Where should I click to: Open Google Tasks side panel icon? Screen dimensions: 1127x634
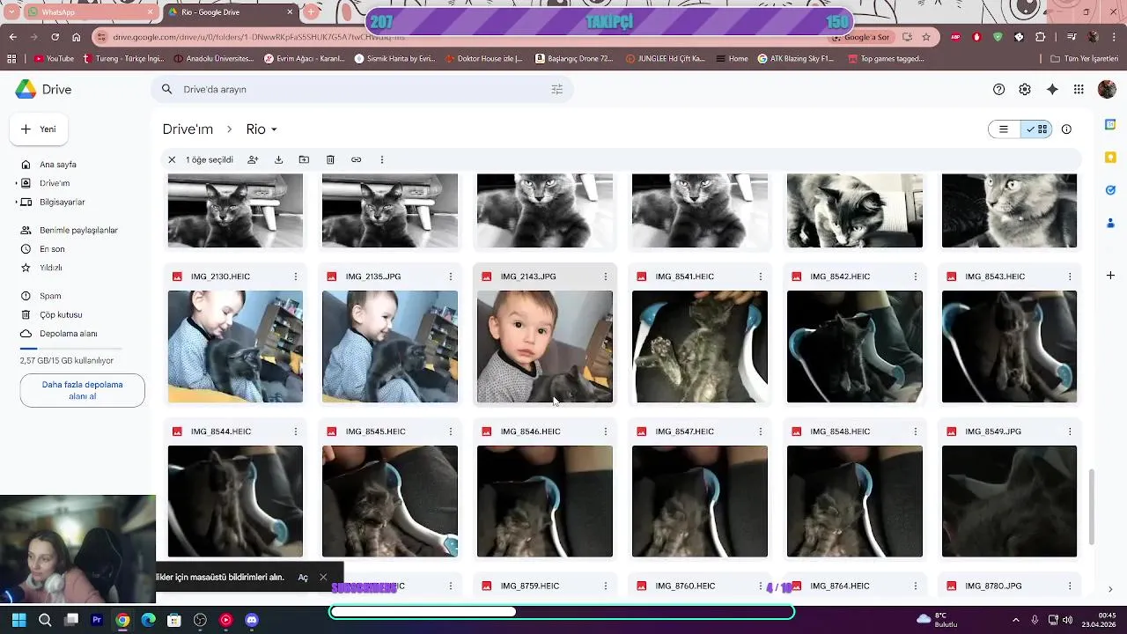pyautogui.click(x=1110, y=190)
